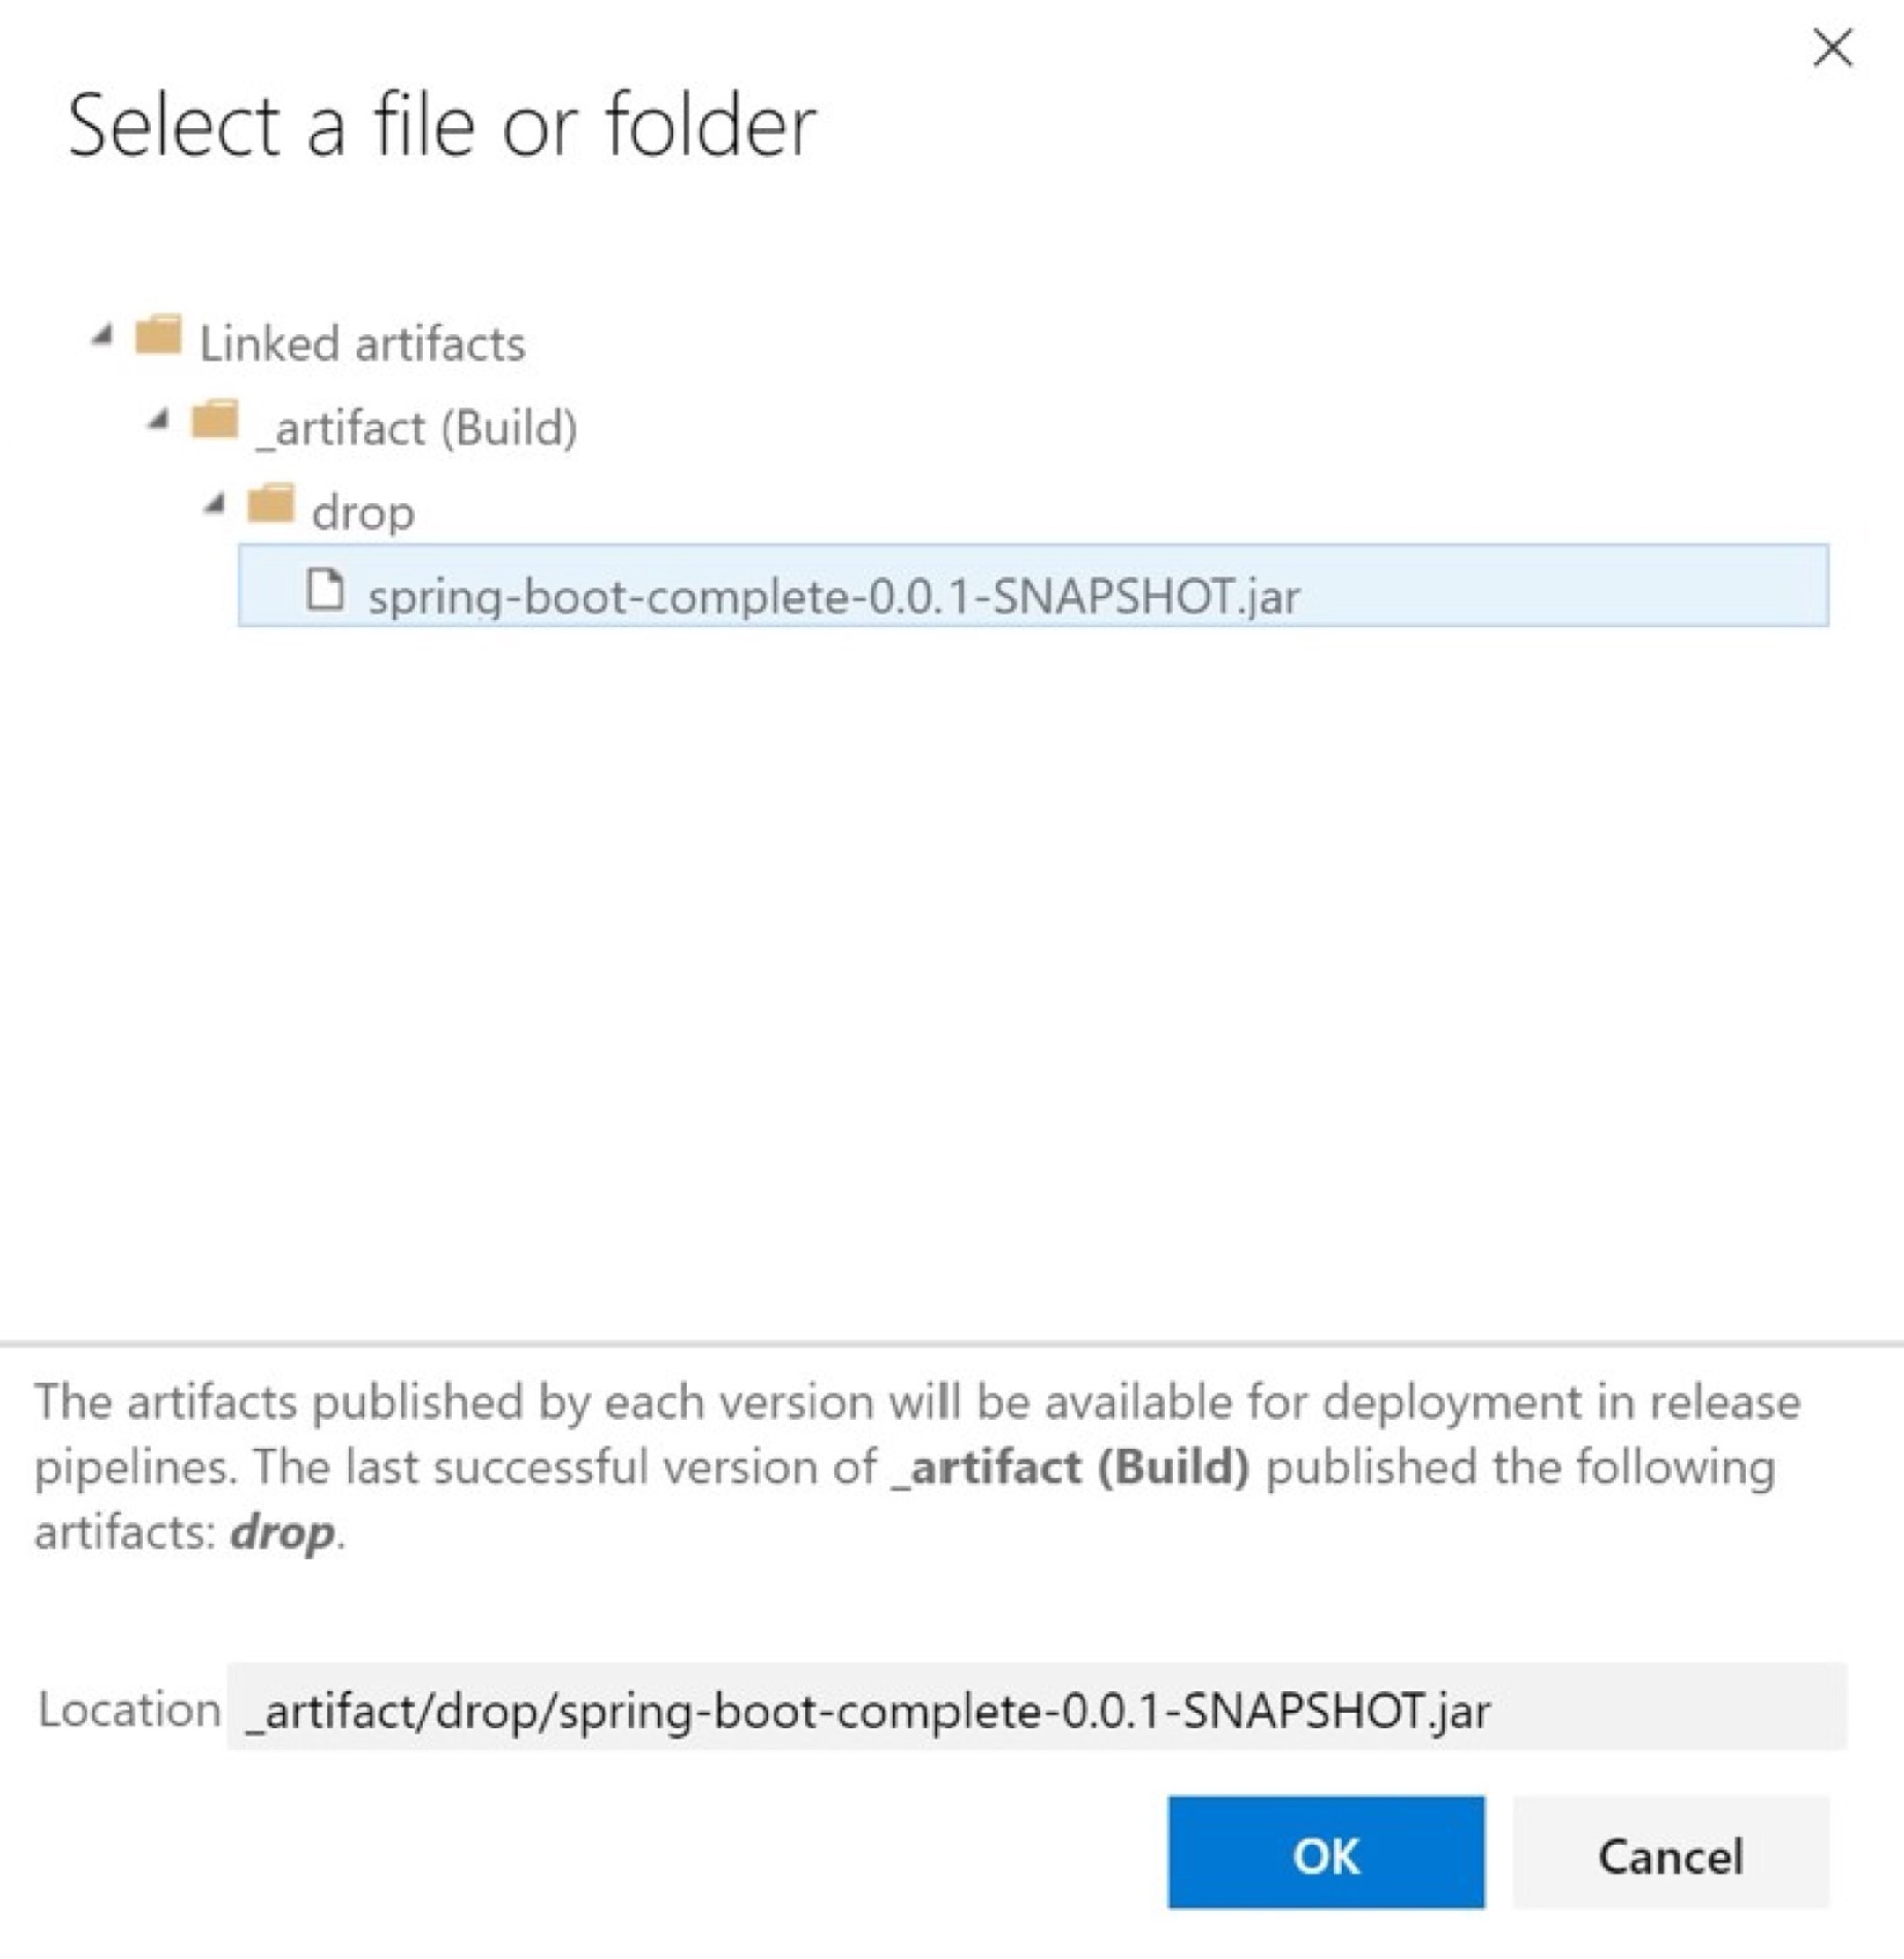Click the drop folder icon
Viewport: 1904px width, 1959px height.
tap(271, 503)
